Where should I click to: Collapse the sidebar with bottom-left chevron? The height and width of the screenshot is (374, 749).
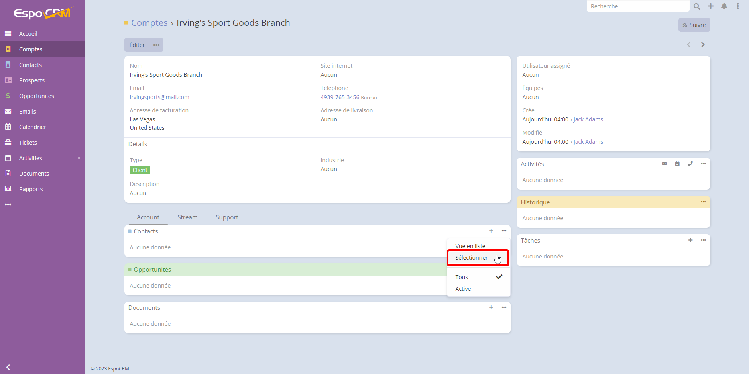8,367
